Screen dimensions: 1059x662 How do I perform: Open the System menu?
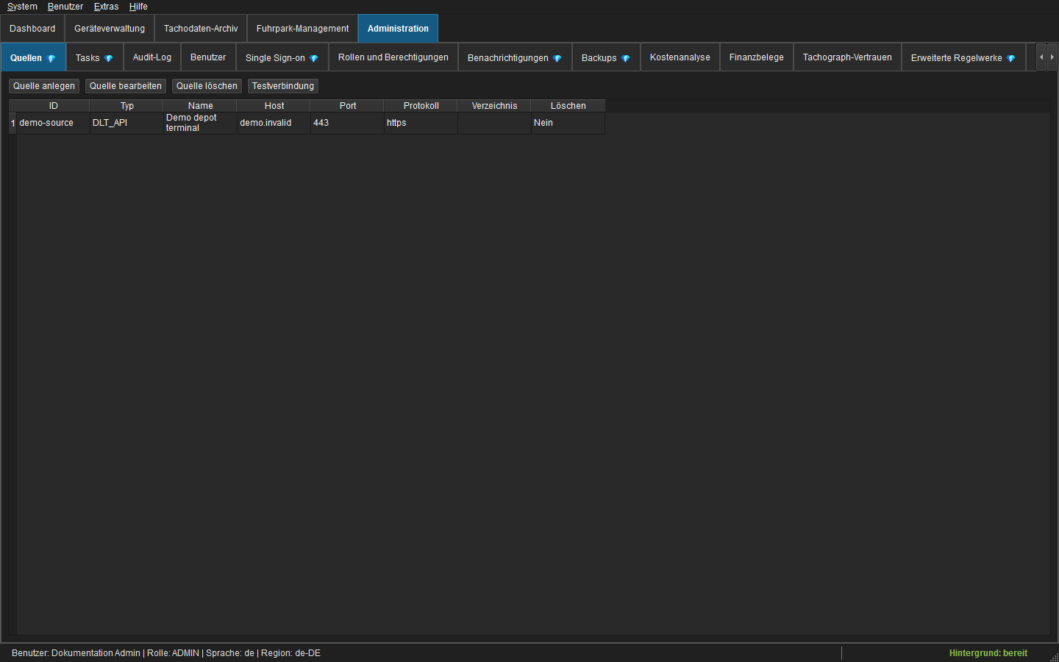22,7
